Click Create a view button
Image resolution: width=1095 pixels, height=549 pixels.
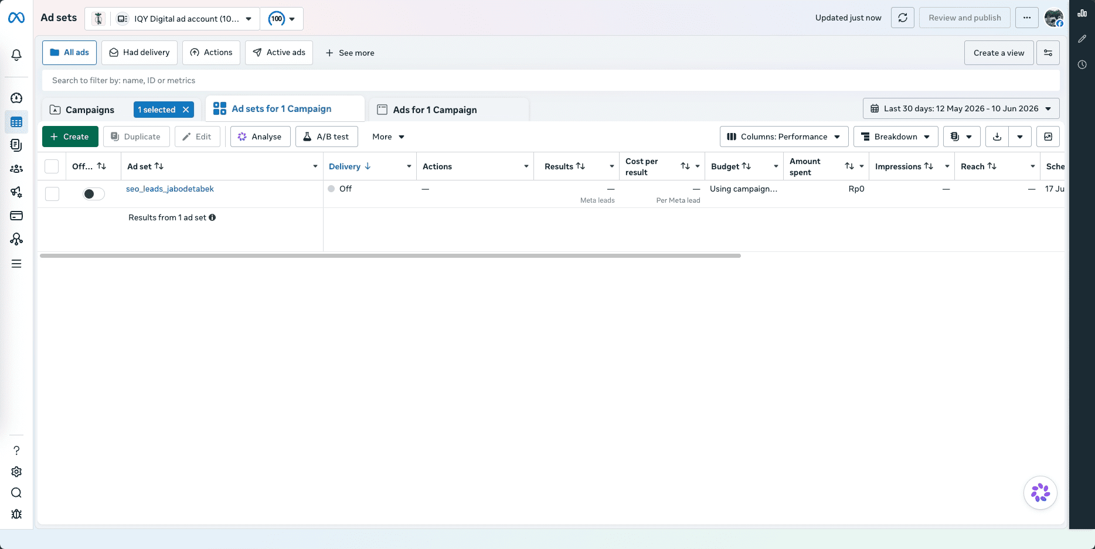[999, 53]
